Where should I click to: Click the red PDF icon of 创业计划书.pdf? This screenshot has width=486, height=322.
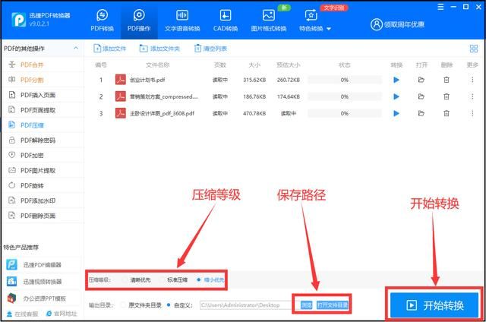(120, 80)
